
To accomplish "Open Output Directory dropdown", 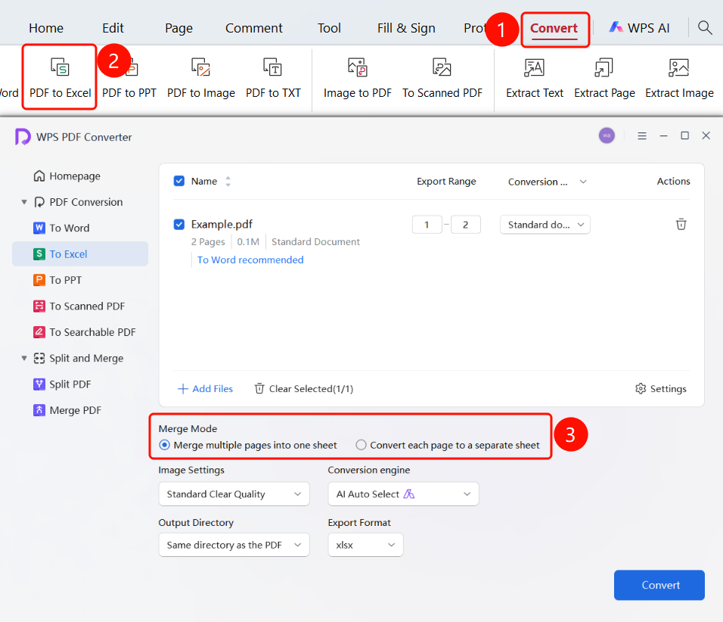I will pos(234,545).
